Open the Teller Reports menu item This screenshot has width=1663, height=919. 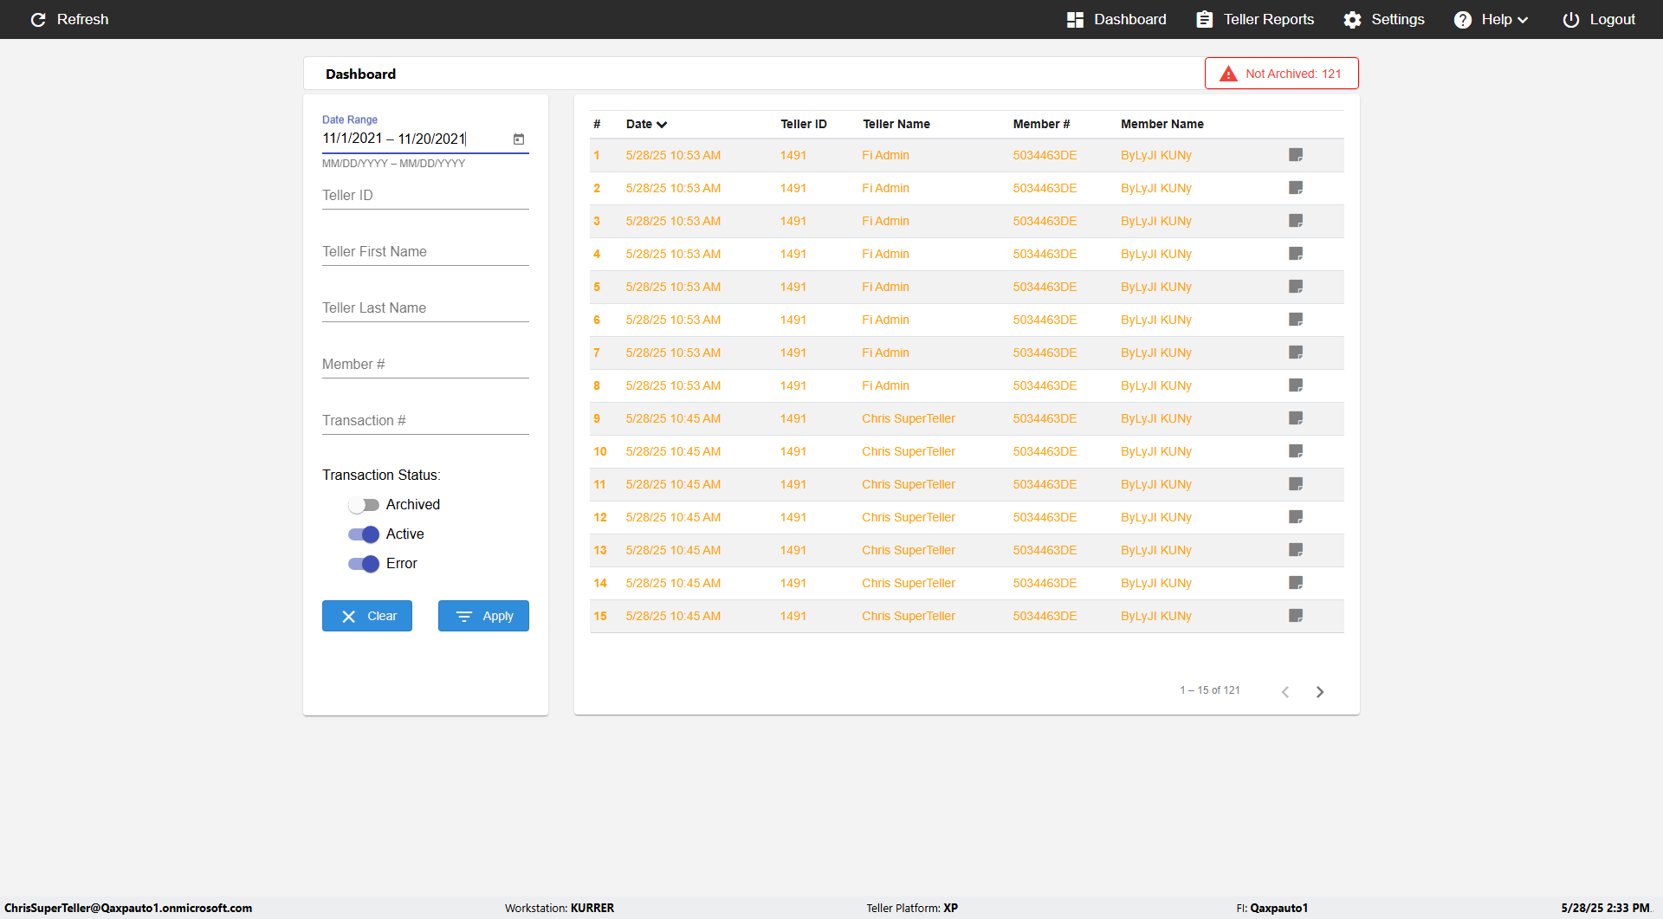point(1255,19)
